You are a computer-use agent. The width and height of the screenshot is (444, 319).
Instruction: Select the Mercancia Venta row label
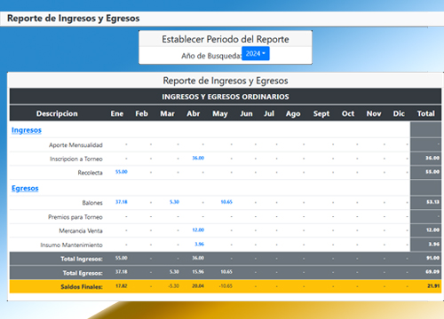click(x=81, y=230)
